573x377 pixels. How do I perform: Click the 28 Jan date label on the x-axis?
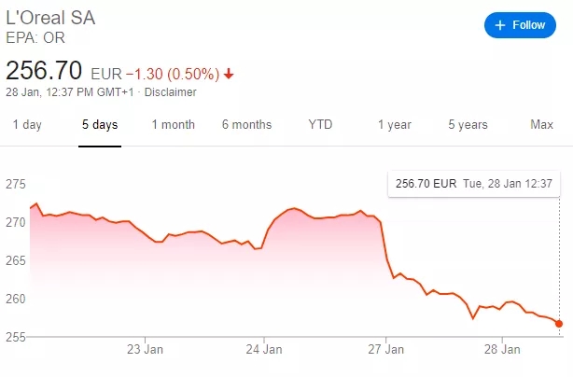click(505, 350)
